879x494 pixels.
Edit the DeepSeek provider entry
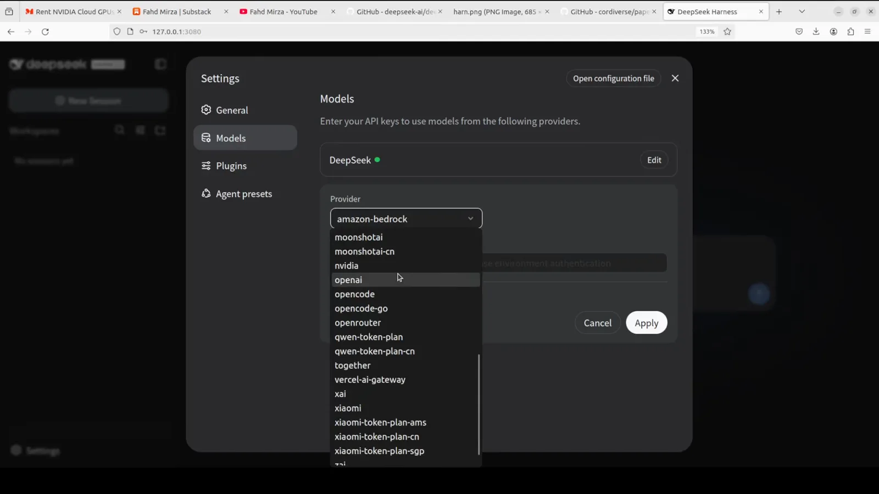654,160
